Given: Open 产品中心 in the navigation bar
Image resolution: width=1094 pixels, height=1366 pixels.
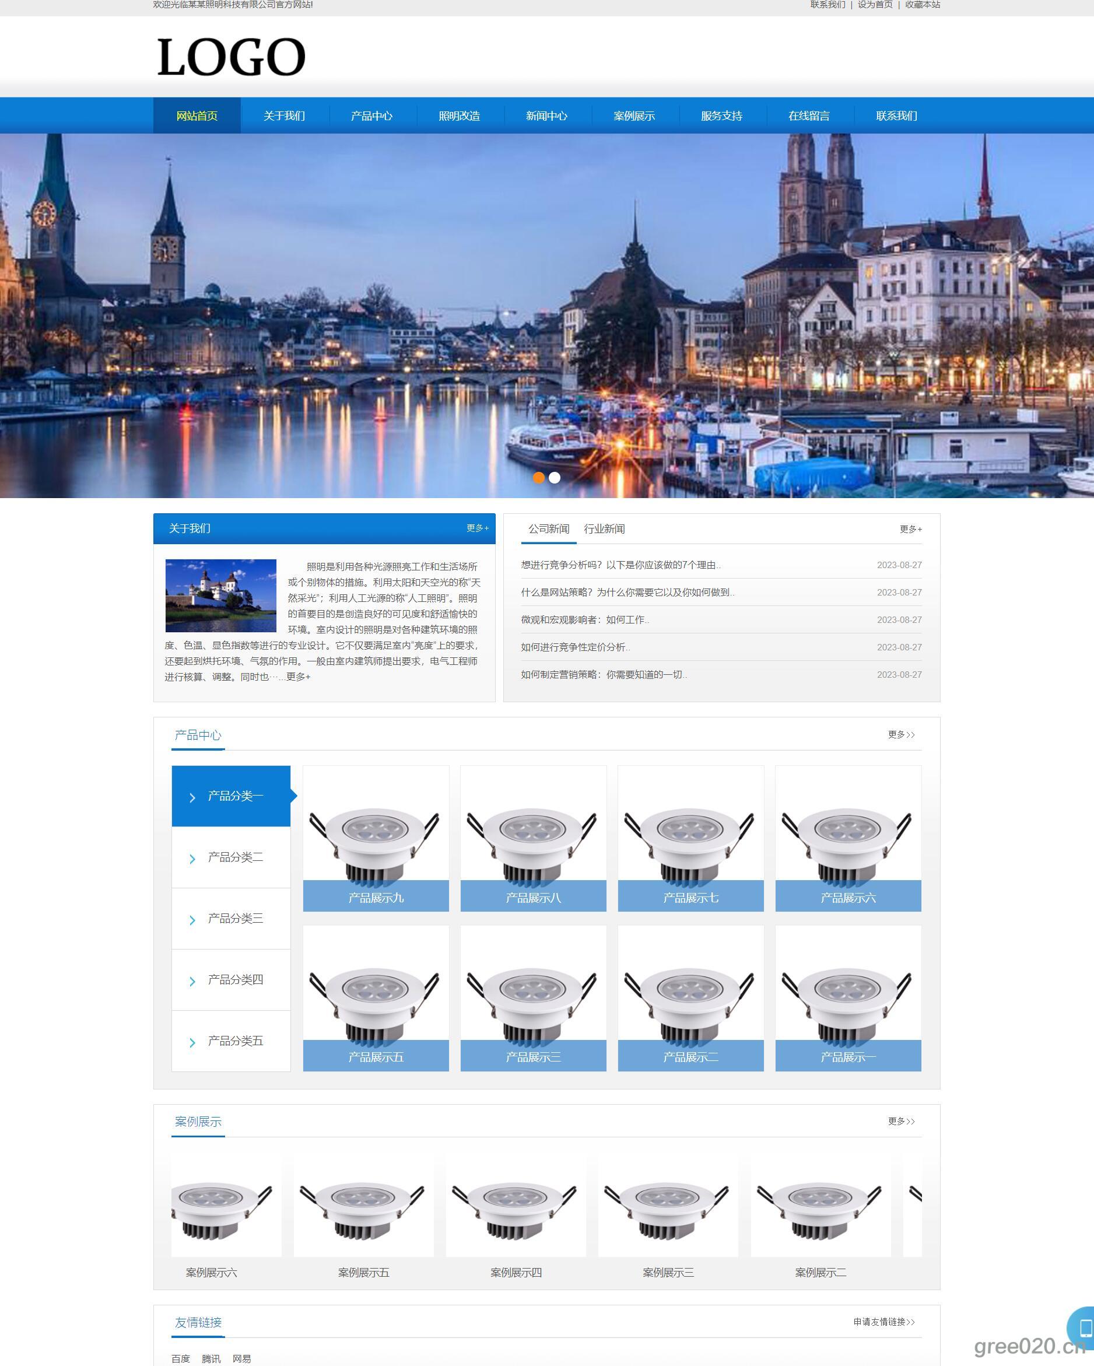Looking at the screenshot, I should tap(371, 116).
